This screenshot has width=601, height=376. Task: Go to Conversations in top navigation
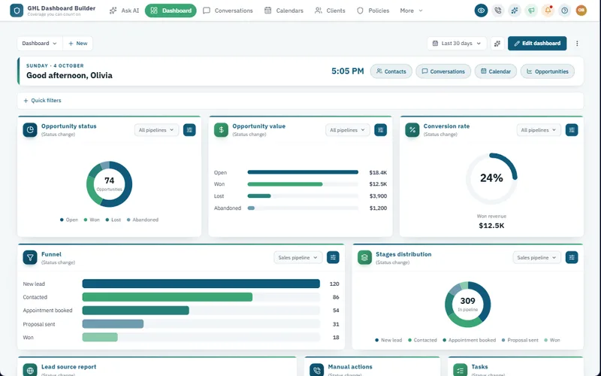point(228,11)
